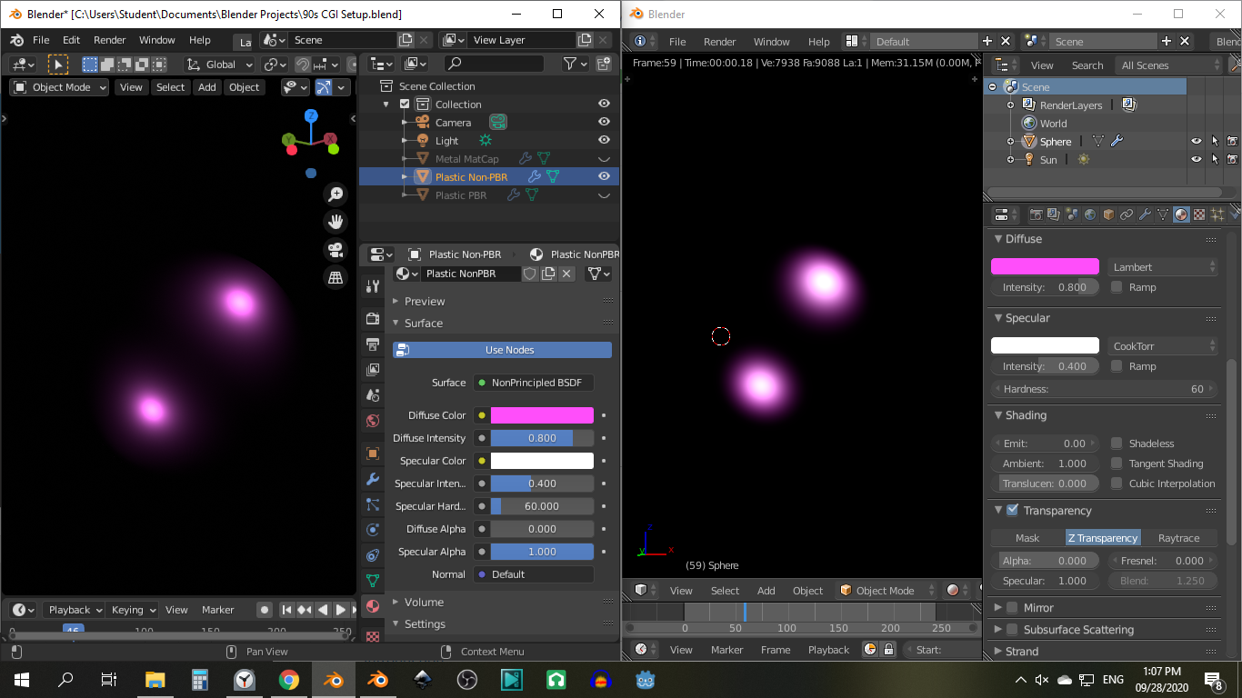Click the Object cube tab in right Blender properties
Screen dimensions: 1242x698
pyautogui.click(x=1108, y=214)
